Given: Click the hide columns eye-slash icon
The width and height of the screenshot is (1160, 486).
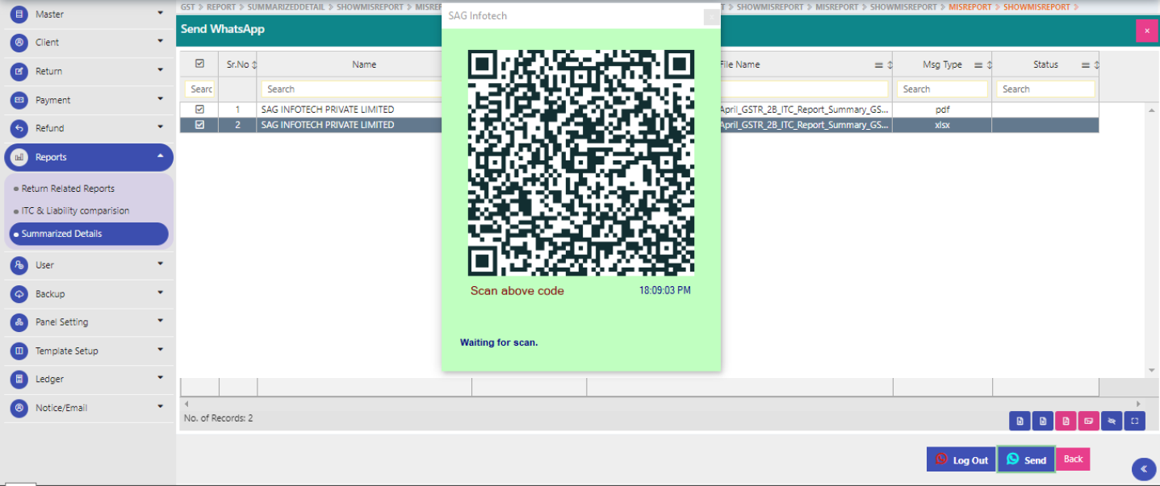Looking at the screenshot, I should point(1112,421).
